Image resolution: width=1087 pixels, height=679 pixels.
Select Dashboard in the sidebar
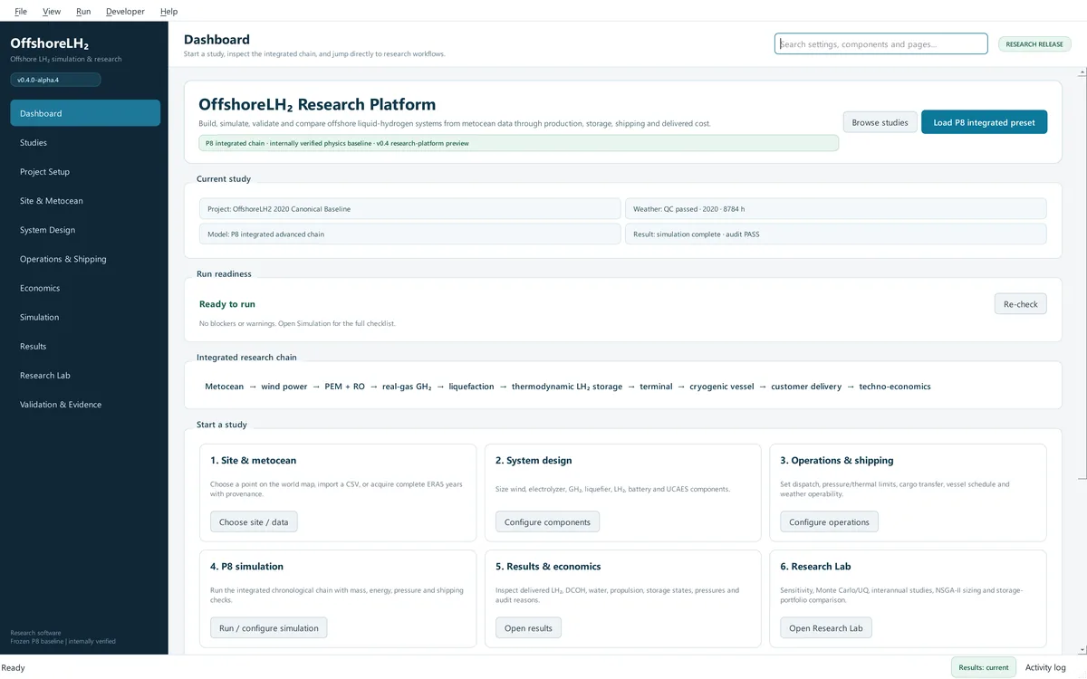point(85,113)
